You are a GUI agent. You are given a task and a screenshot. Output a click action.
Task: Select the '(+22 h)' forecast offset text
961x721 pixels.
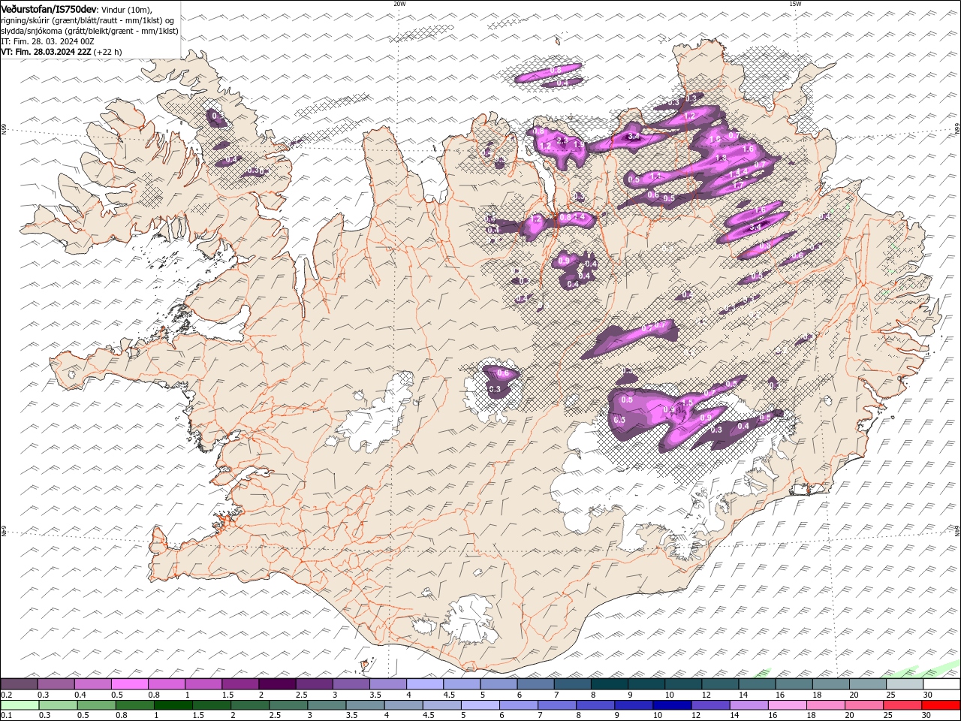pos(108,52)
